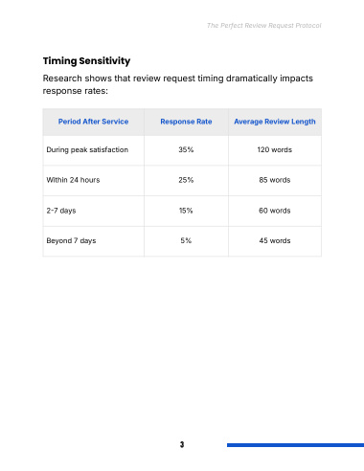
Task: Select the Within 24 hours row label
Action: pos(73,180)
